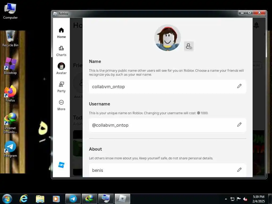Screen dimensions: 272x204
Task: Edit the display name with pencil icon
Action: [x=239, y=86]
